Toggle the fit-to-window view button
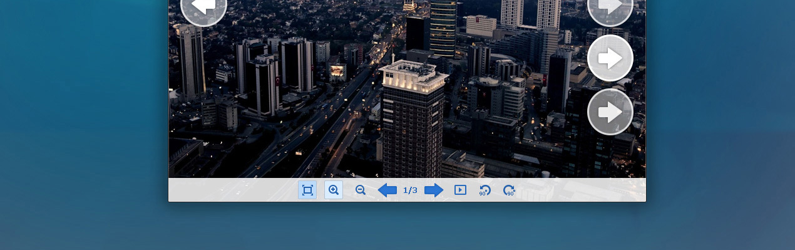 (307, 190)
